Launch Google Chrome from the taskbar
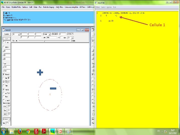The width and height of the screenshot is (180, 135). (x=28, y=131)
